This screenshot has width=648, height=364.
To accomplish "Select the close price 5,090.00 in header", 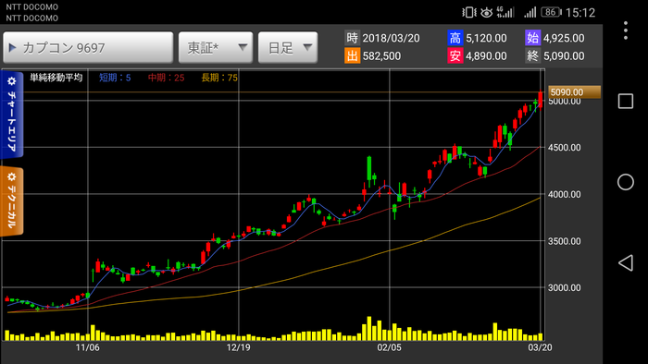I will 564,56.
